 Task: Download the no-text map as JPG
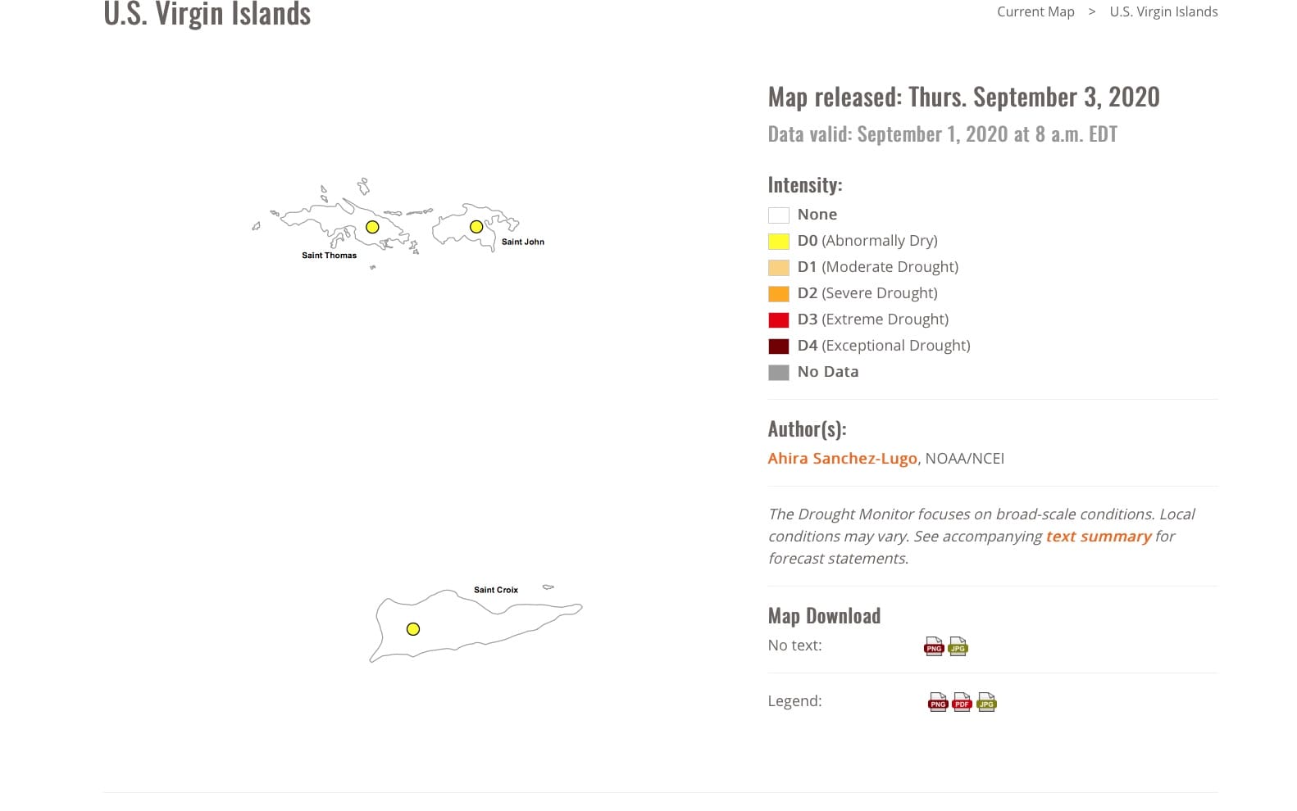958,646
